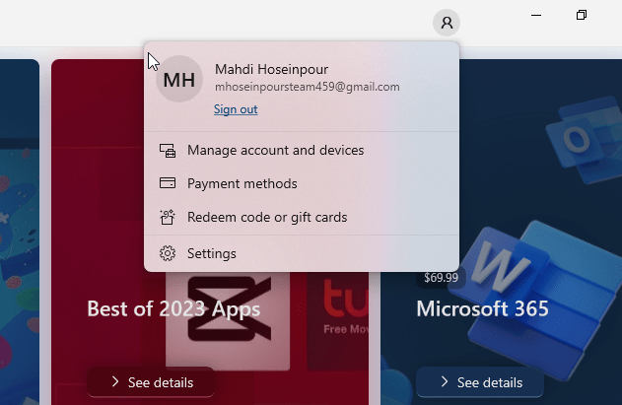Click the chevron on Microsoft 365 See details
The image size is (622, 405).
point(445,381)
